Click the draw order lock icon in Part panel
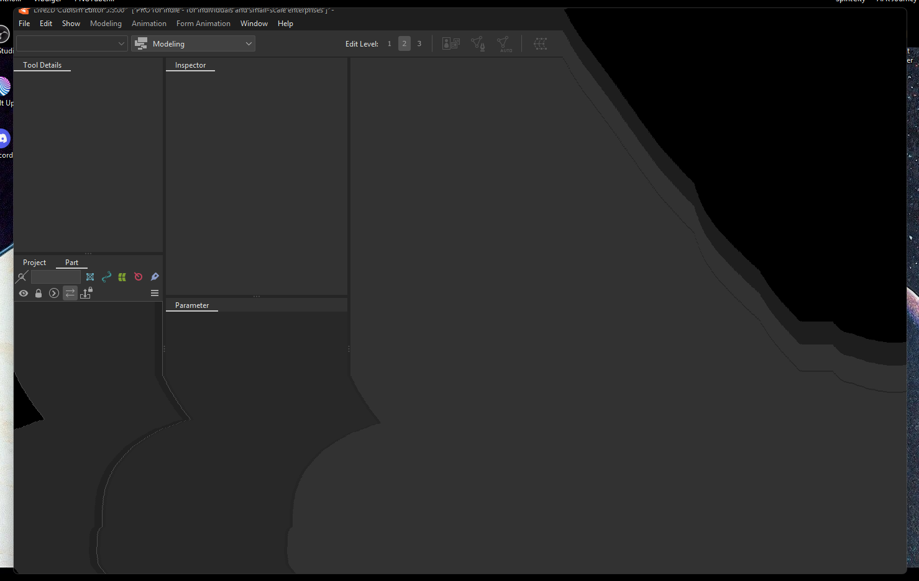 click(x=86, y=293)
